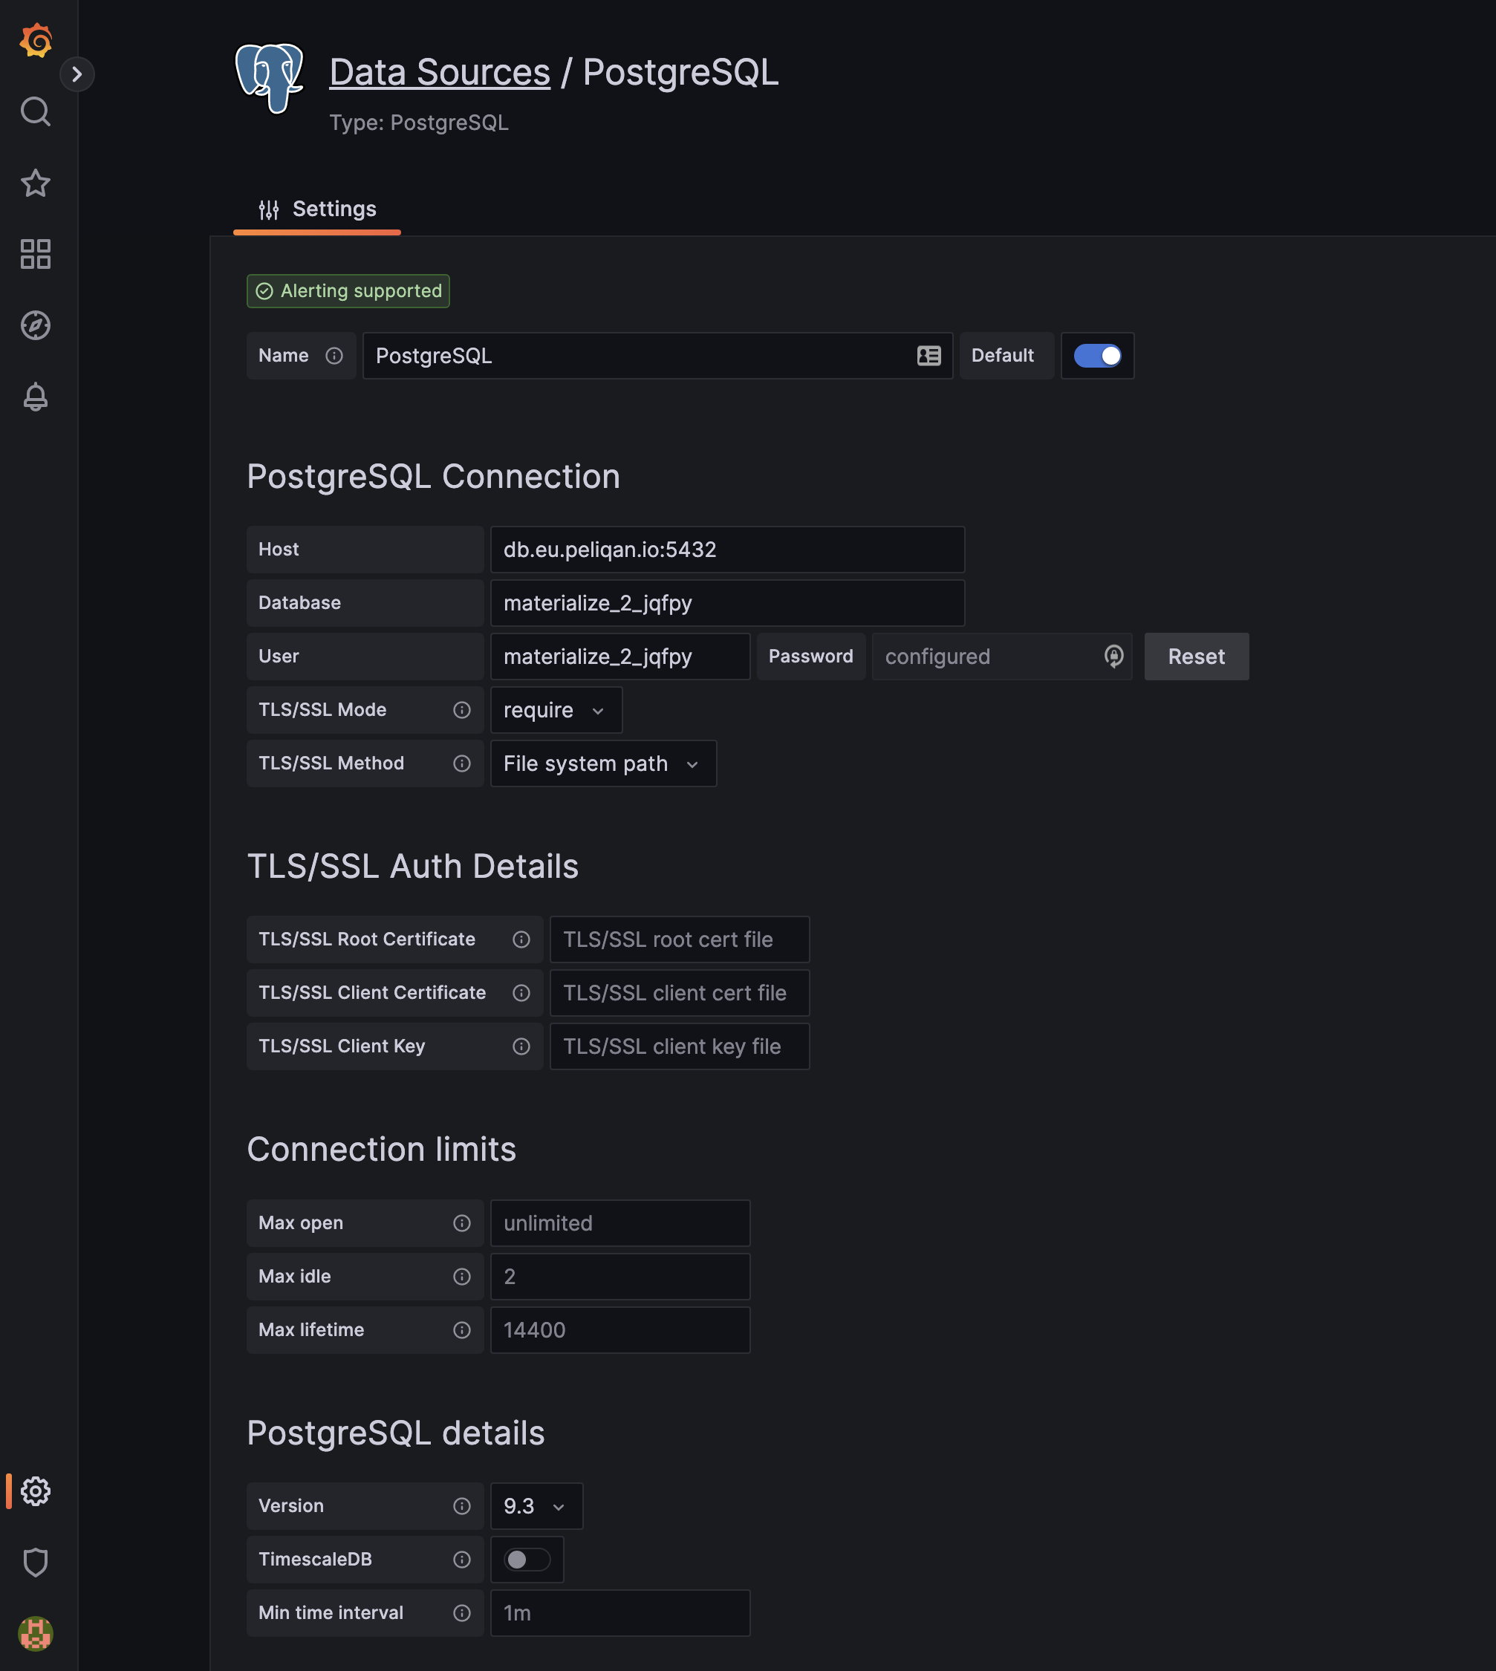Image resolution: width=1496 pixels, height=1671 pixels.
Task: Toggle the Default data source switch
Action: [1097, 356]
